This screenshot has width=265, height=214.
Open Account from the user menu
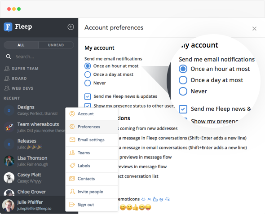92,114
